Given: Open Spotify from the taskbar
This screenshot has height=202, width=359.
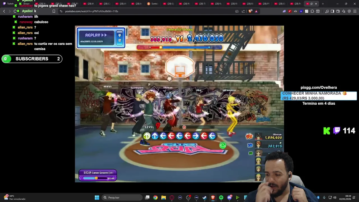Looking at the screenshot, I should point(221,198).
